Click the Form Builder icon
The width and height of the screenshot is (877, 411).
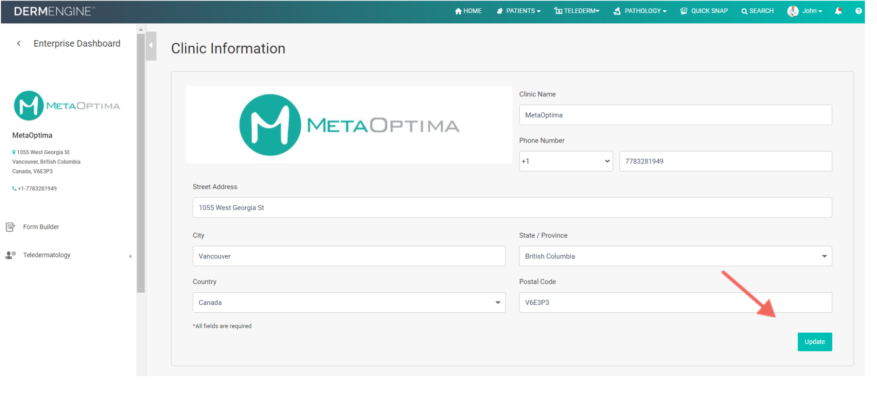[10, 227]
